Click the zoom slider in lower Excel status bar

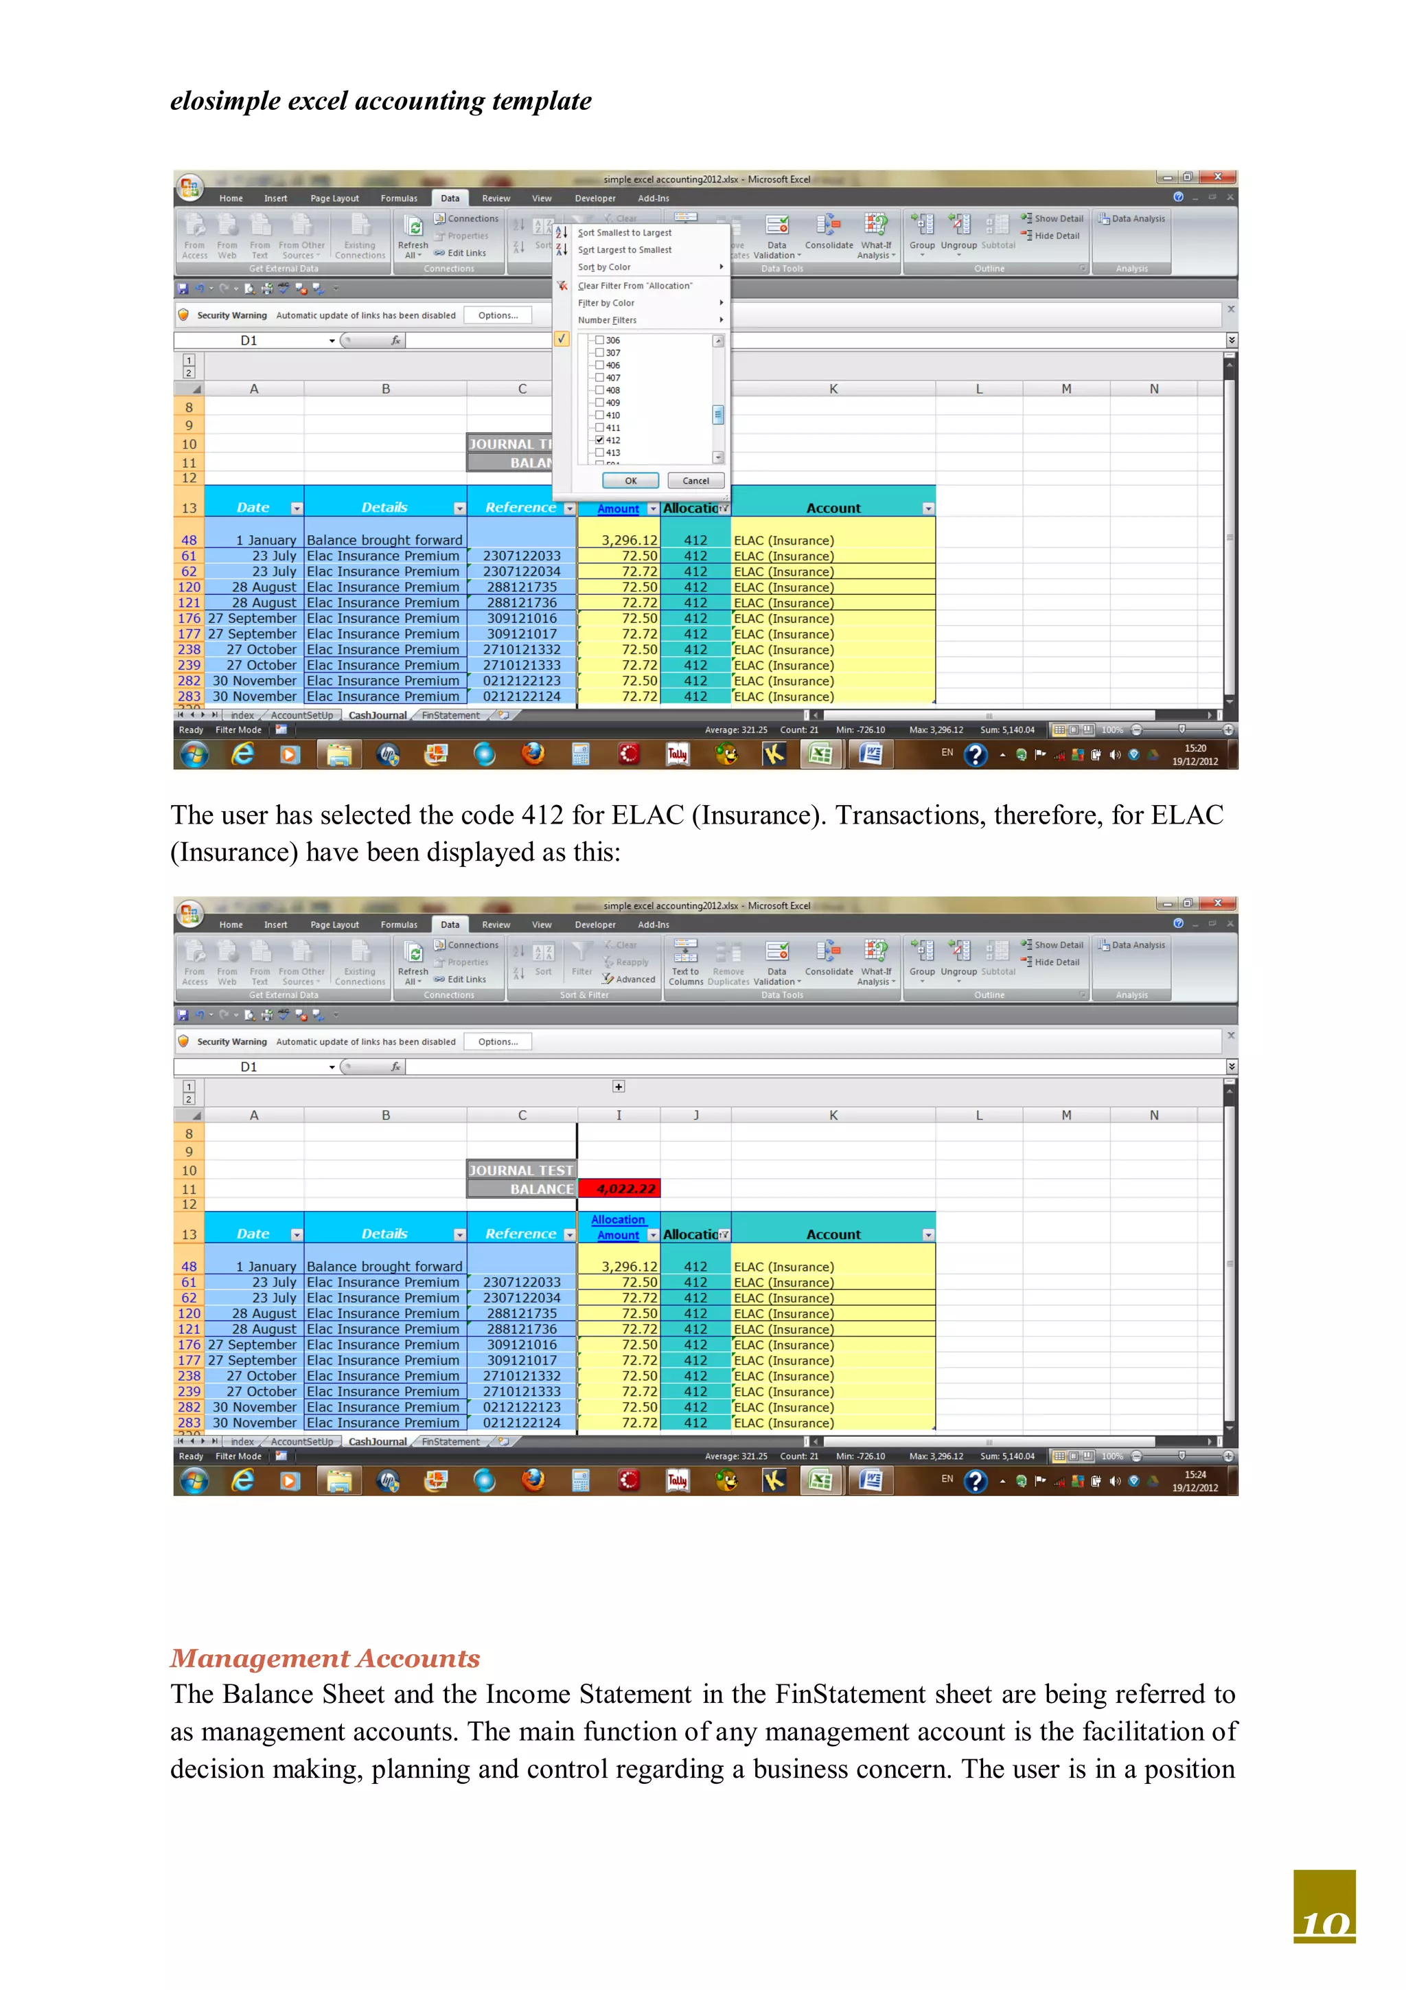point(1182,1457)
